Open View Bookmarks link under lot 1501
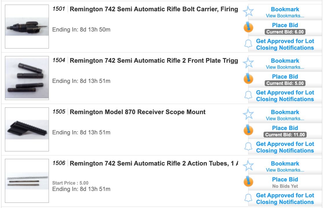Screen dimensions: 324x208 [x=285, y=16]
